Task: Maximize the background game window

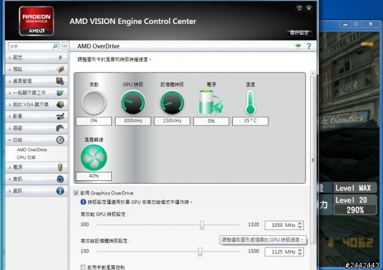Action: (356, 24)
